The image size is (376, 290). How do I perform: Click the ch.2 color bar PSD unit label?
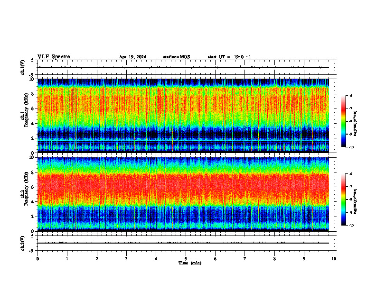click(356, 201)
